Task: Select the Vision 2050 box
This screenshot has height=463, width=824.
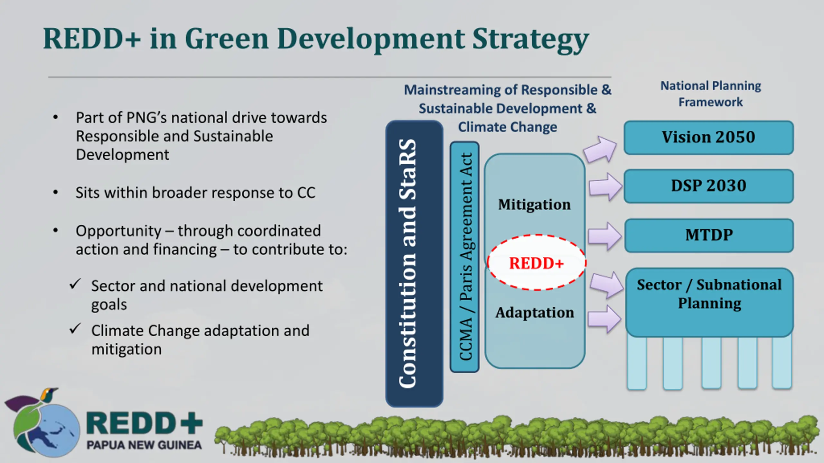Action: click(x=708, y=138)
